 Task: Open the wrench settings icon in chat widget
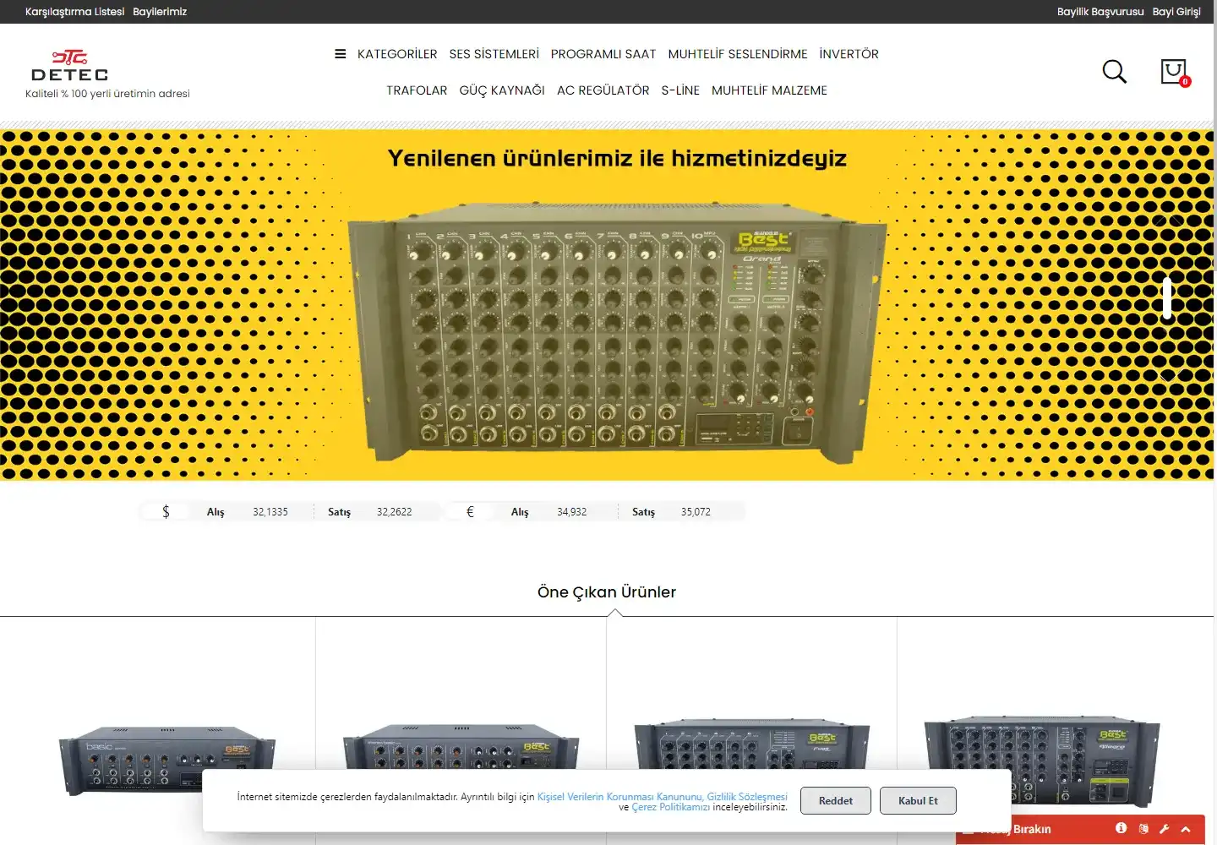pyautogui.click(x=1165, y=829)
